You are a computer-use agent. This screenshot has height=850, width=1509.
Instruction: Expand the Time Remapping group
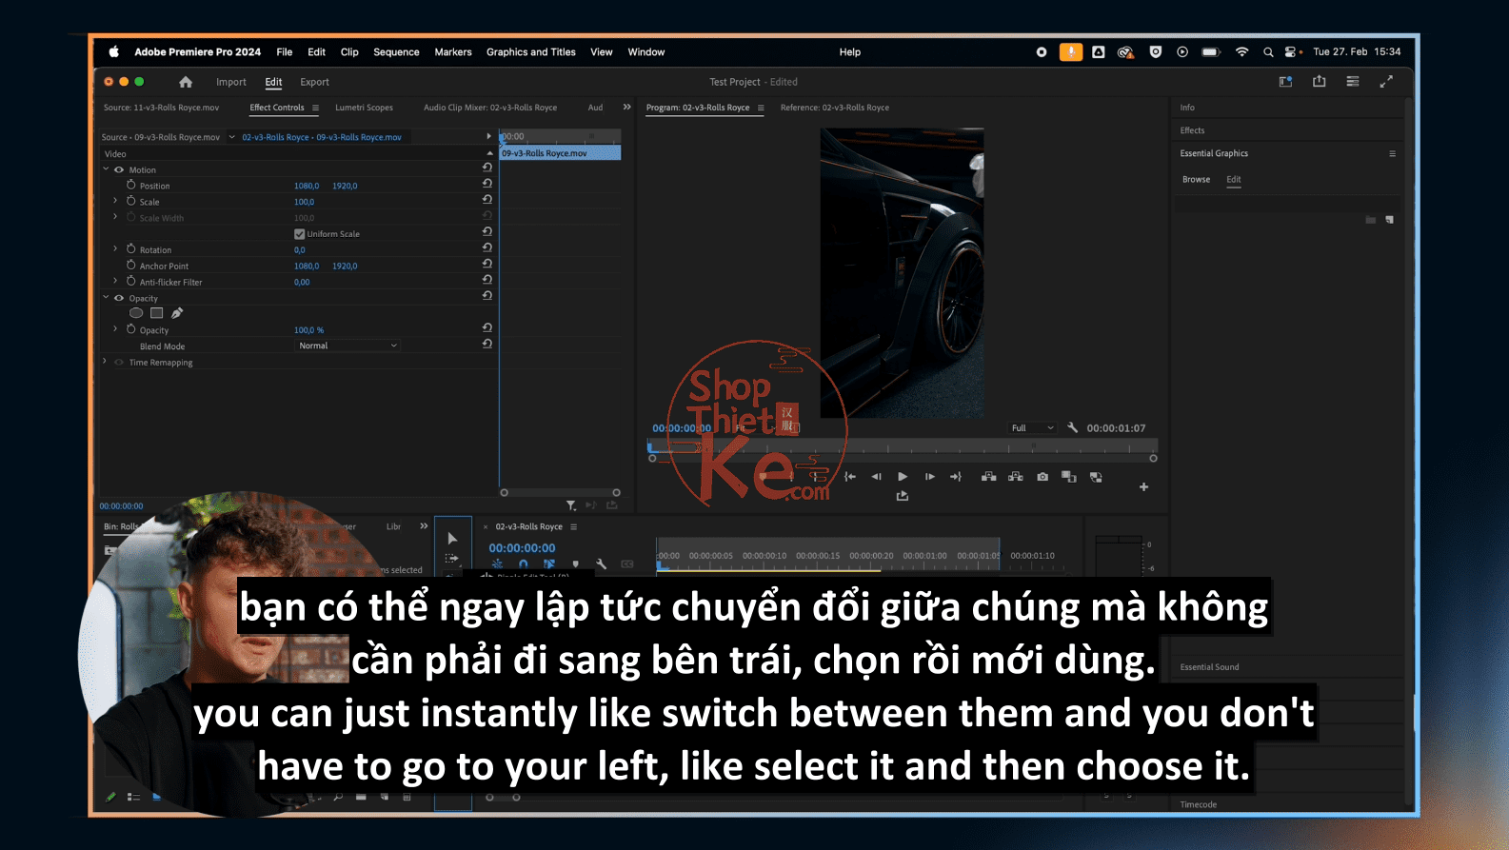(x=105, y=362)
